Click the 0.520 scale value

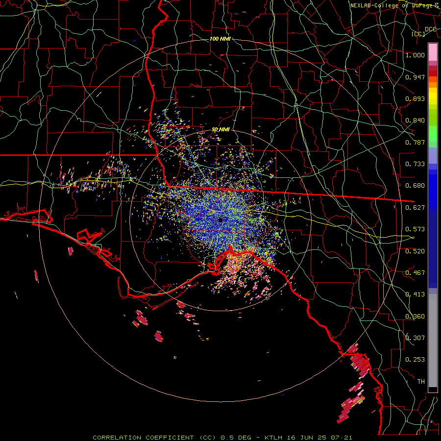[415, 251]
